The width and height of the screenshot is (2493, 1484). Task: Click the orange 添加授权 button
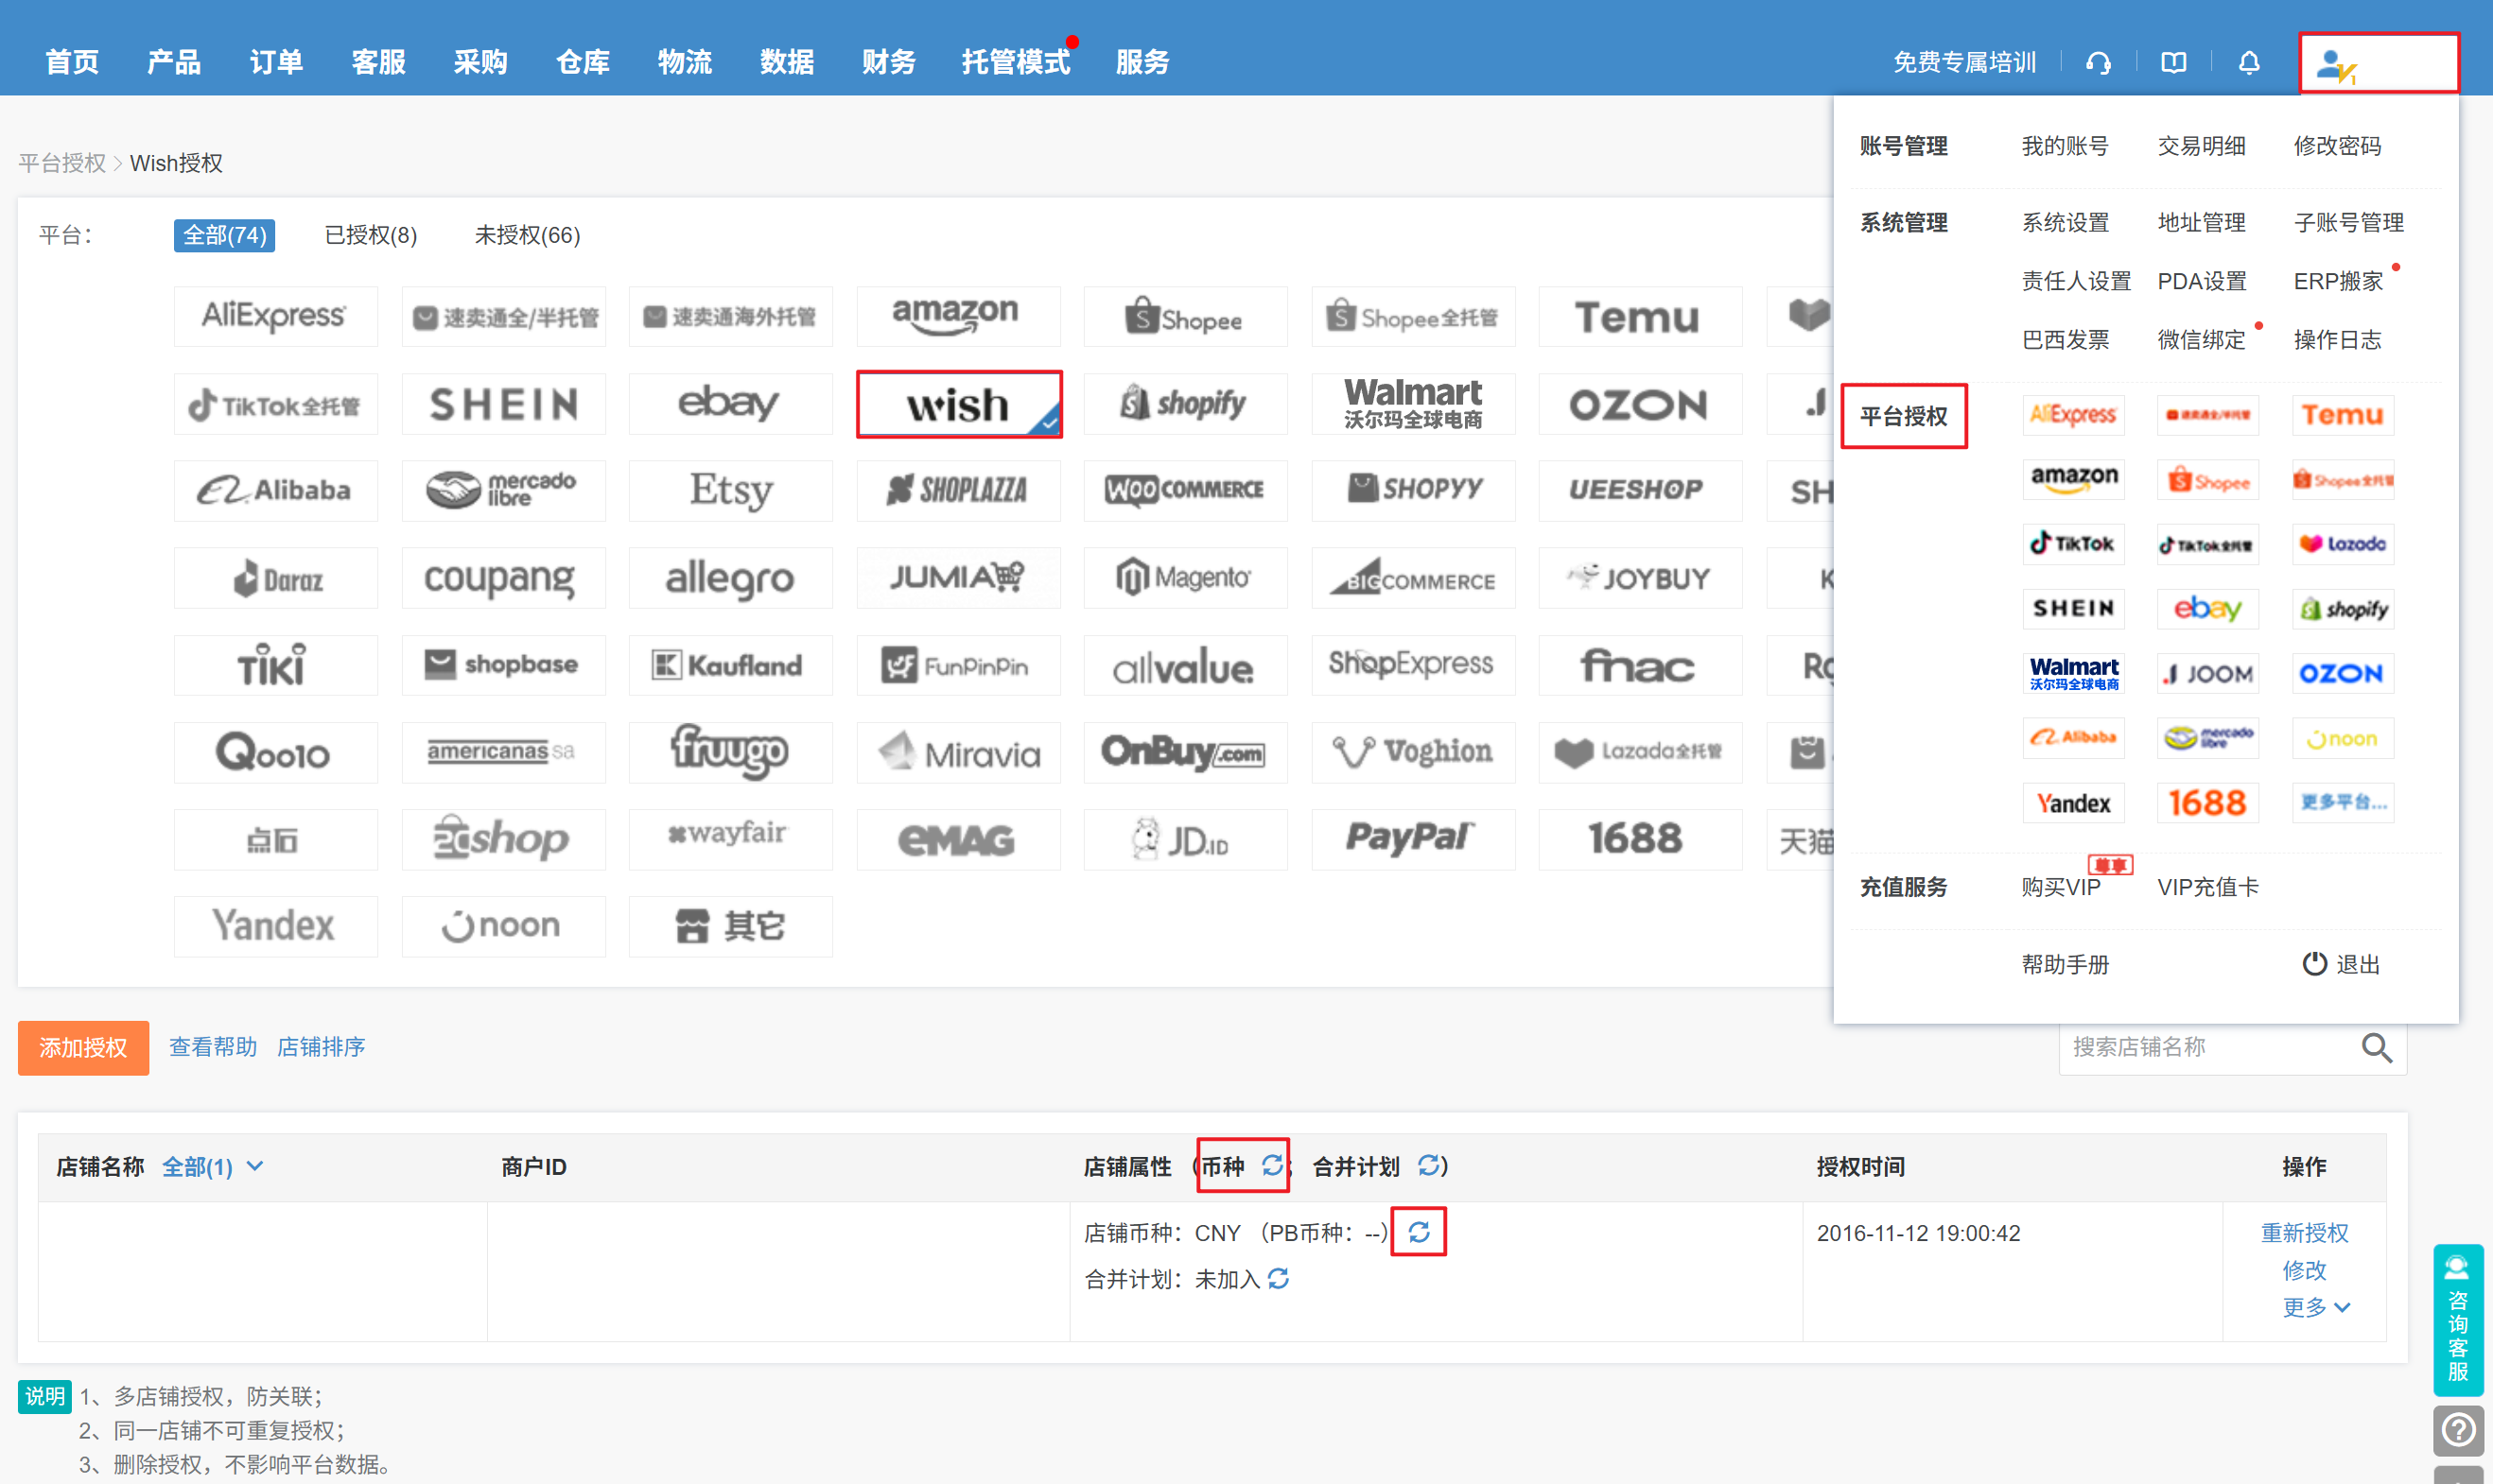(83, 1047)
